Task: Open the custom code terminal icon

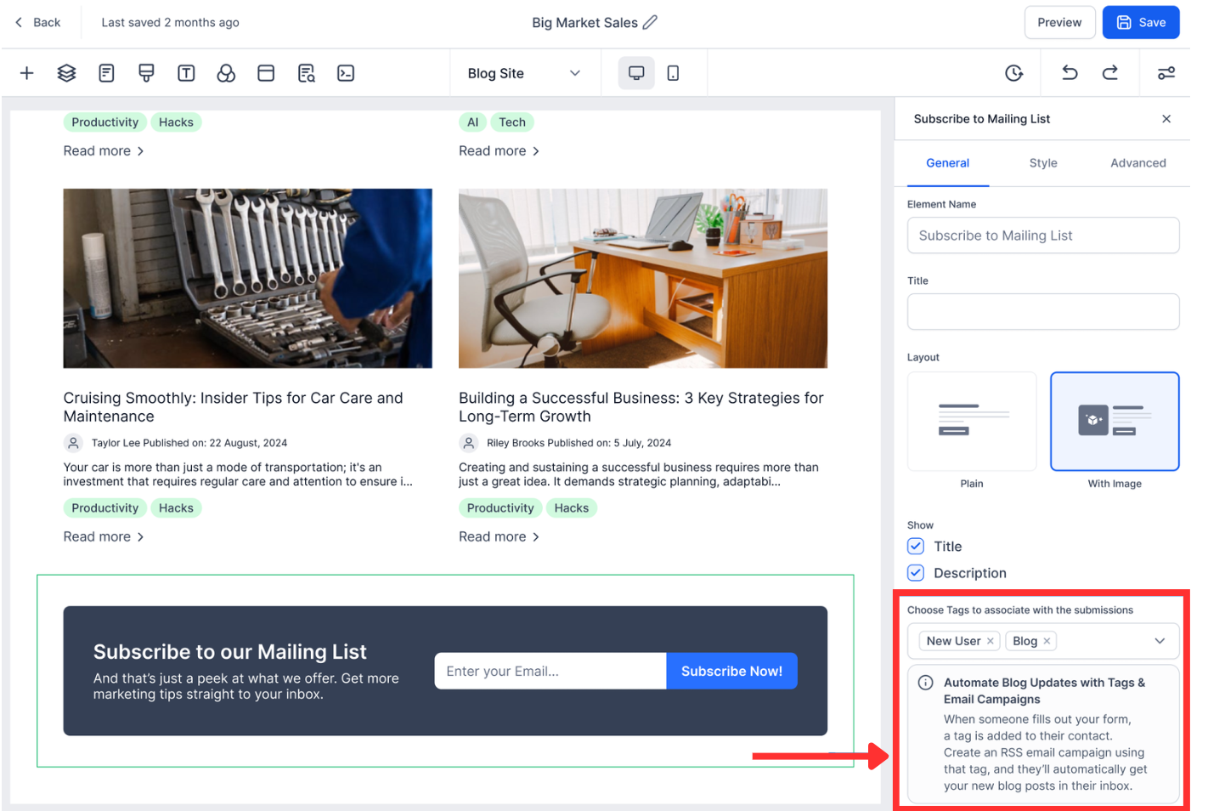Action: tap(346, 73)
